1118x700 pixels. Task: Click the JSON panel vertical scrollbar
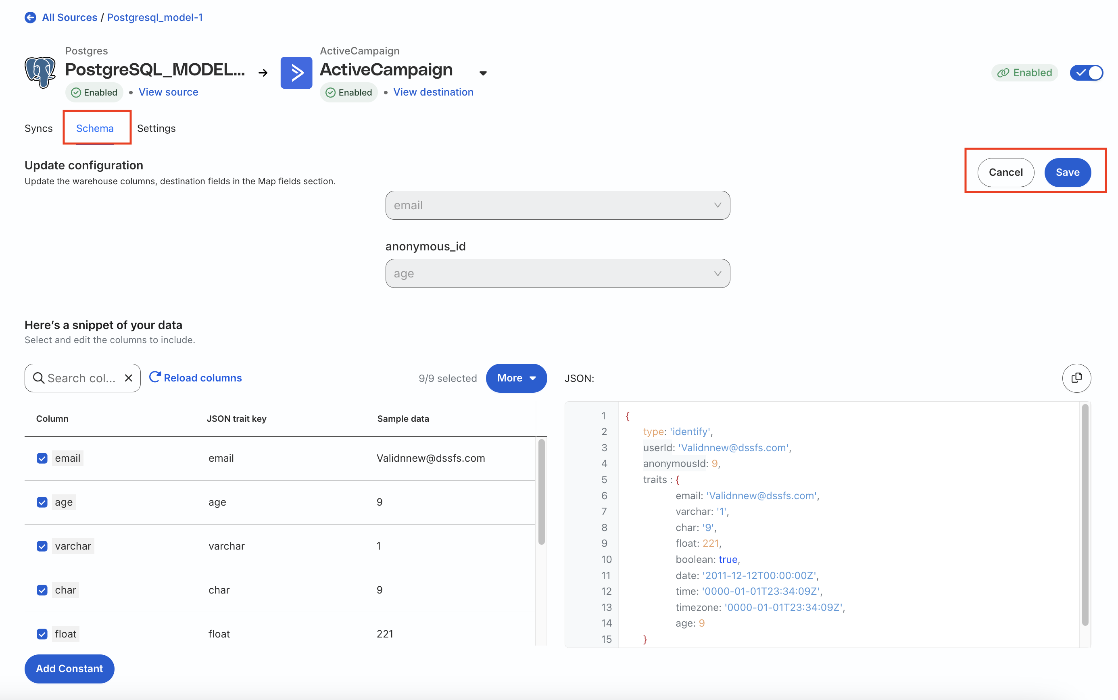click(1085, 515)
